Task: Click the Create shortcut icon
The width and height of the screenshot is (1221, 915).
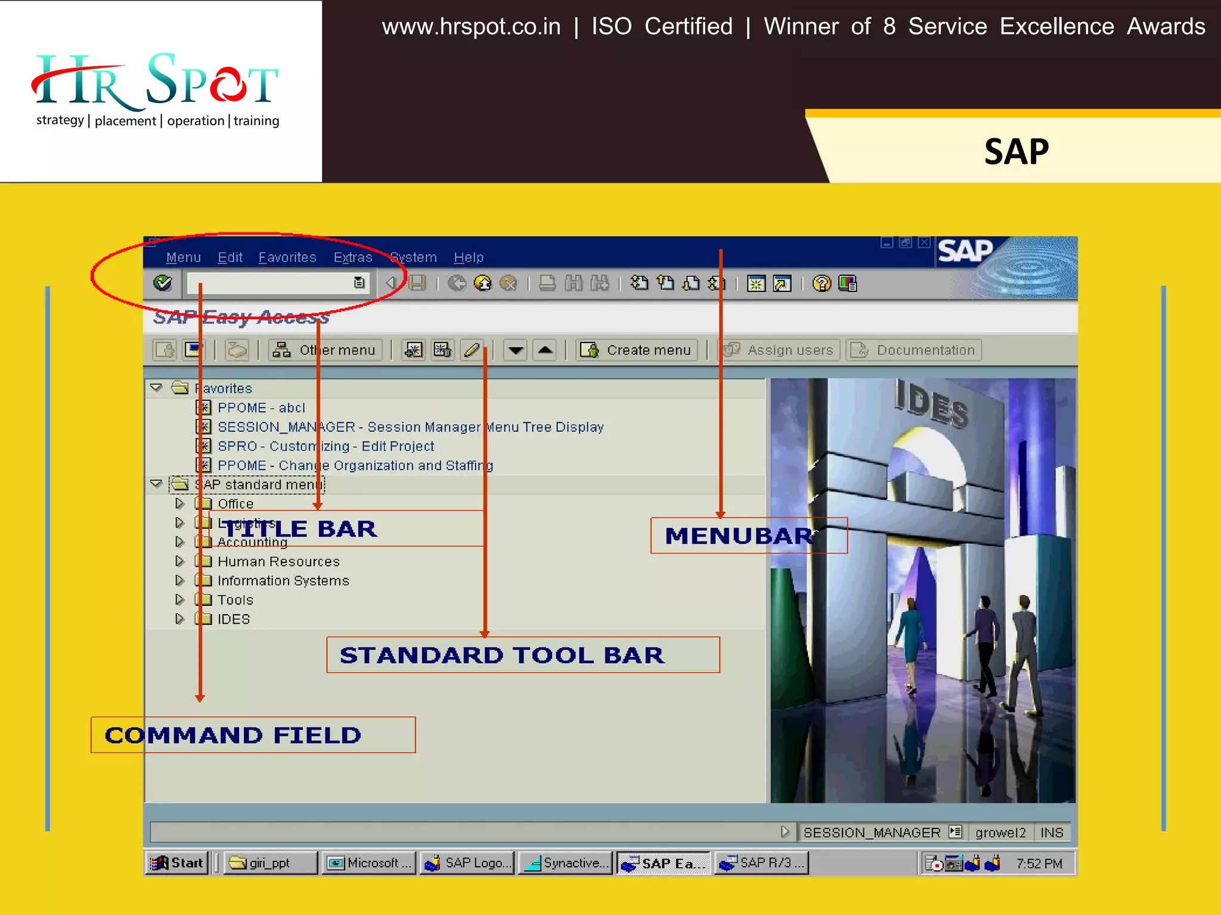Action: coord(782,284)
